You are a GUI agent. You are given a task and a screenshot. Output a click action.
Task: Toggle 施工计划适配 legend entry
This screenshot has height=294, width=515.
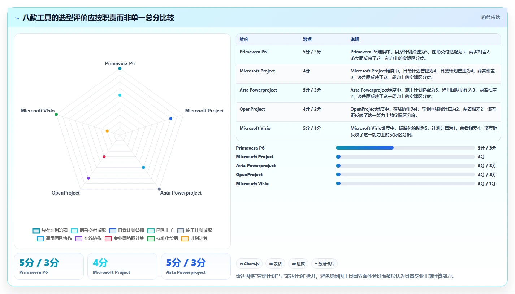[194, 231]
